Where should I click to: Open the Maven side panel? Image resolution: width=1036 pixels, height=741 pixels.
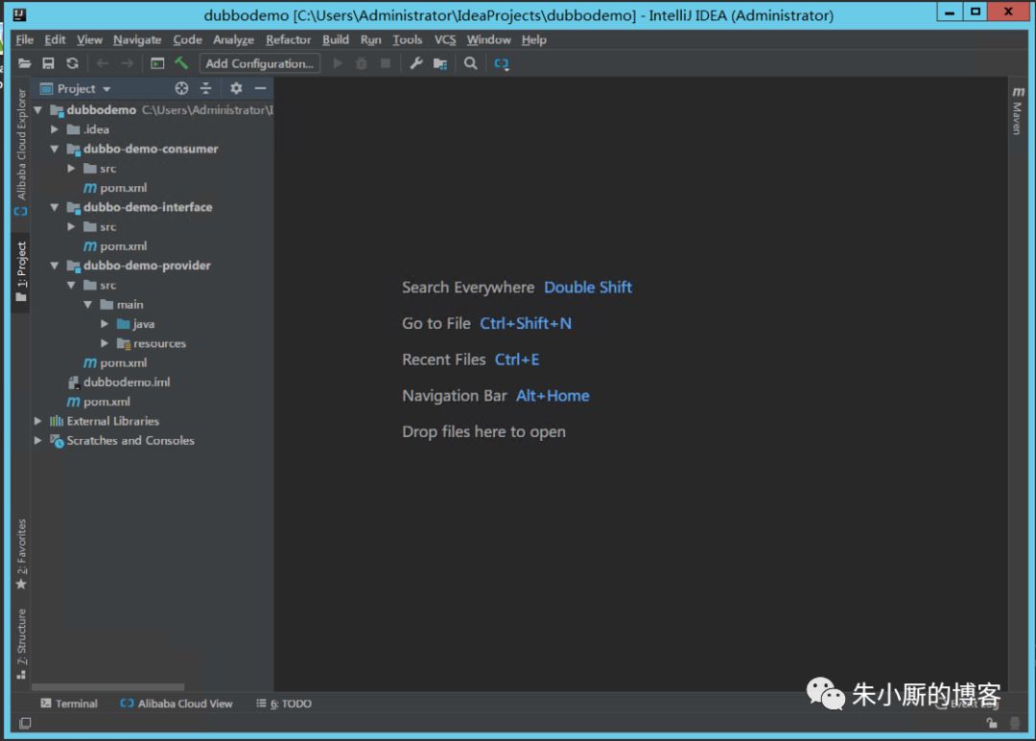coord(1018,110)
